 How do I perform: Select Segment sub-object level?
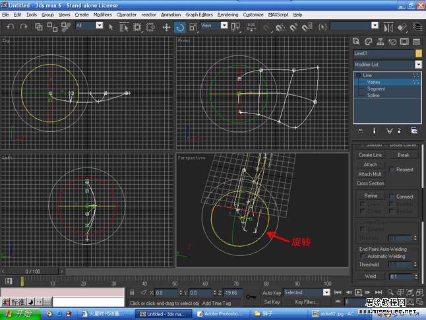(376, 88)
